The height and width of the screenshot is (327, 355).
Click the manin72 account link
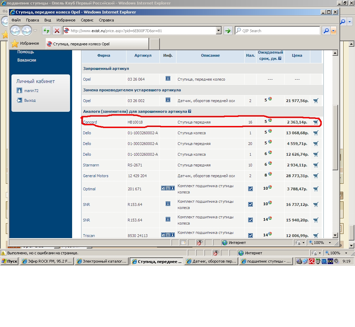(31, 91)
